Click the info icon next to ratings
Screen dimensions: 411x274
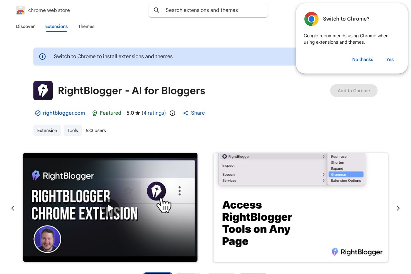click(172, 113)
